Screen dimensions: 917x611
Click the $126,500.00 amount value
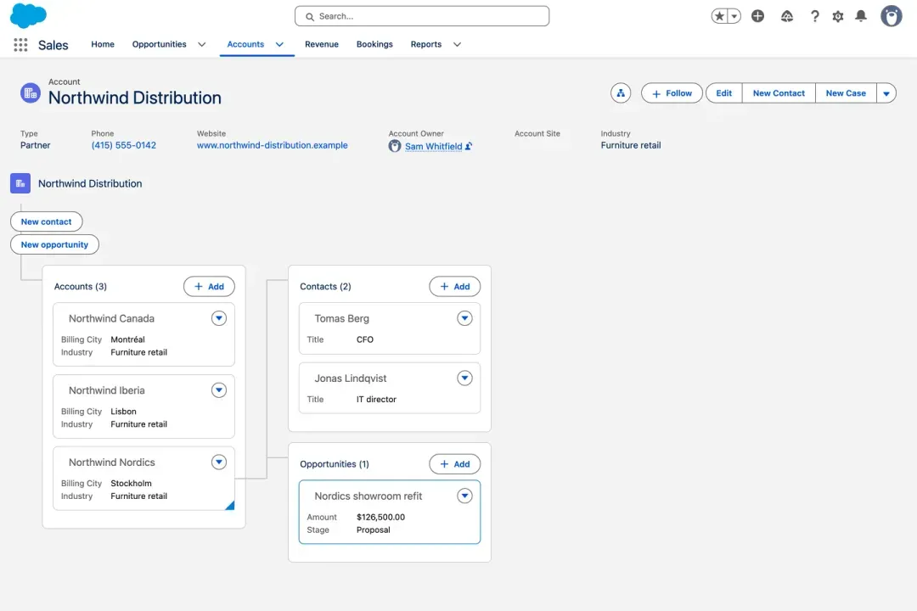380,518
